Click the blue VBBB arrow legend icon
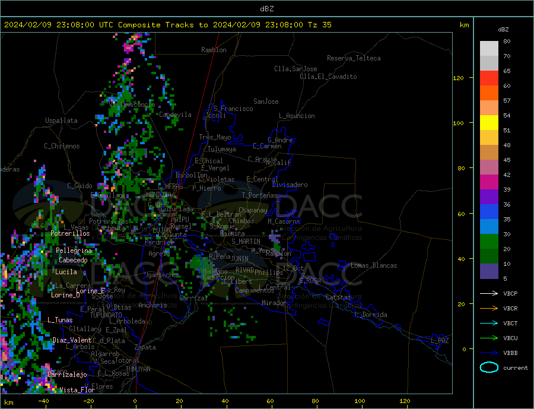Screen dimensions: 534x409 (489, 353)
